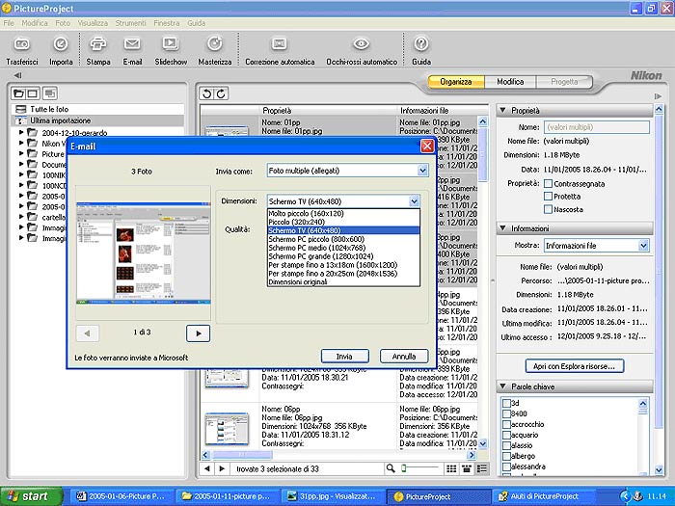Collapse the Proprietà section

pos(502,110)
